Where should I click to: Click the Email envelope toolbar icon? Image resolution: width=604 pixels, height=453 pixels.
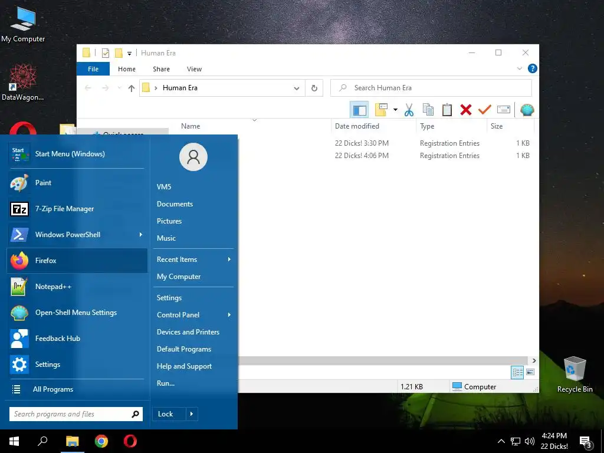[x=504, y=110]
